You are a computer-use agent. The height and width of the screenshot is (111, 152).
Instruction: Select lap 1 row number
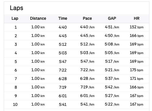pos(16,27)
